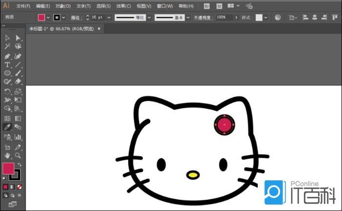This screenshot has height=211, width=342.
Task: Select the Pen tool
Action: (x=7, y=56)
